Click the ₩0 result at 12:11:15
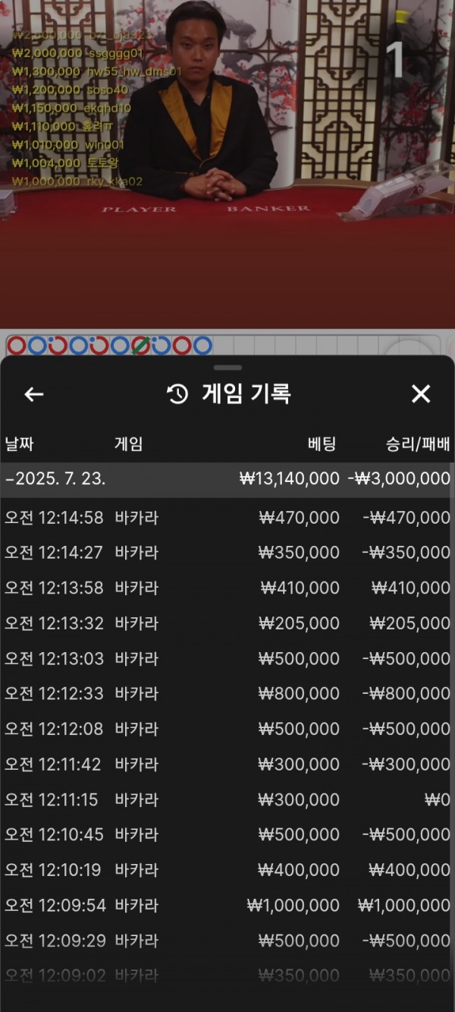Viewport: 455px width, 1012px height. (x=437, y=799)
